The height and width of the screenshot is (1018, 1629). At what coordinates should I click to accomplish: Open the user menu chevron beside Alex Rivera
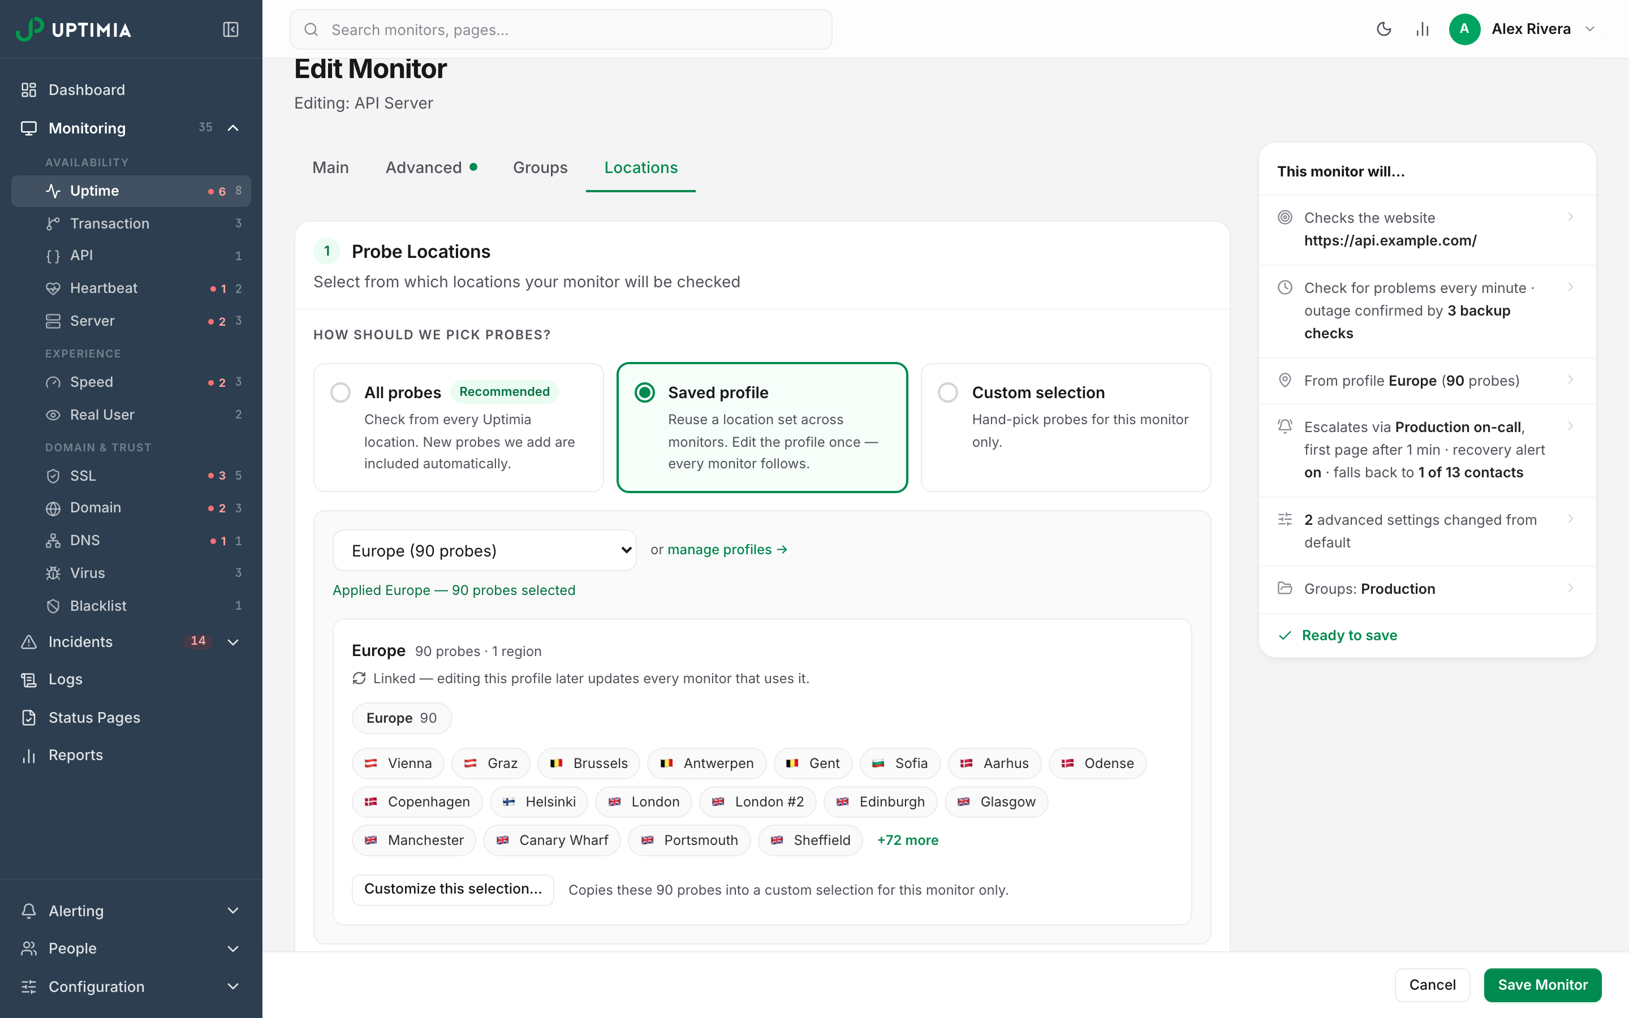click(x=1590, y=29)
